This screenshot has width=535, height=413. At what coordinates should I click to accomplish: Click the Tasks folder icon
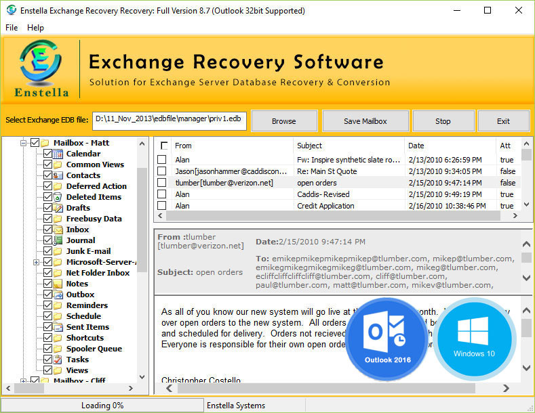click(x=58, y=360)
